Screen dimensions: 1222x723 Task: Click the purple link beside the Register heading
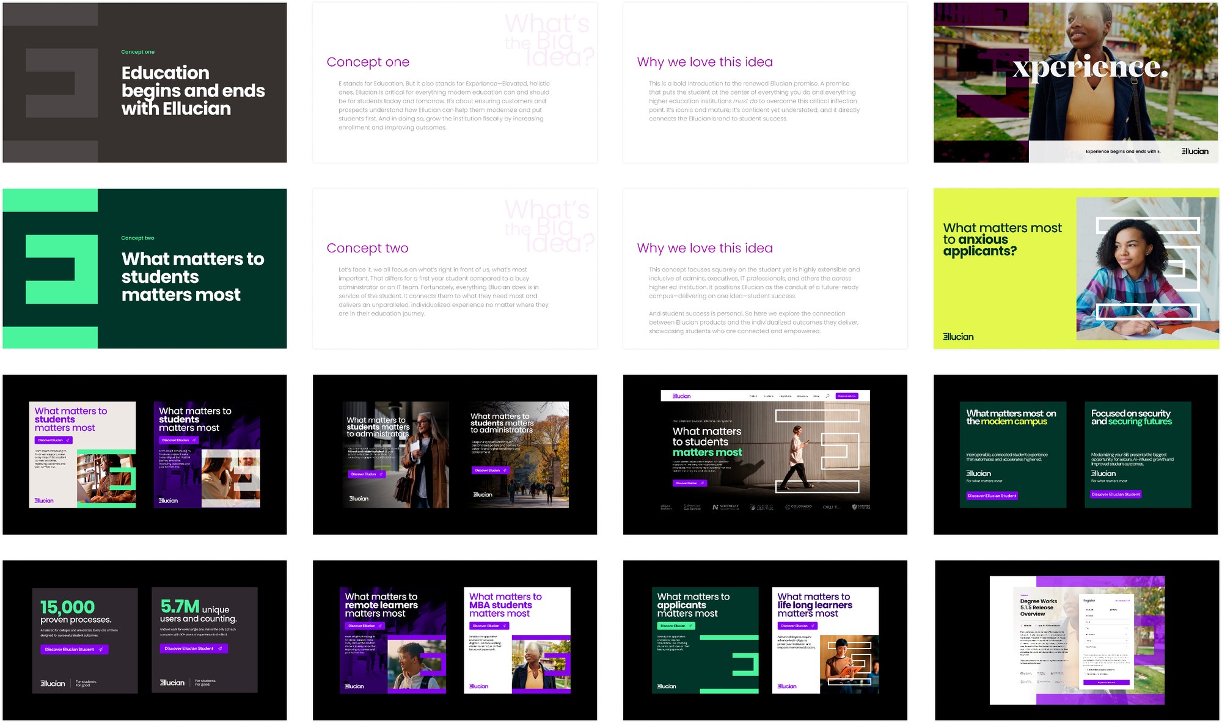point(1122,601)
